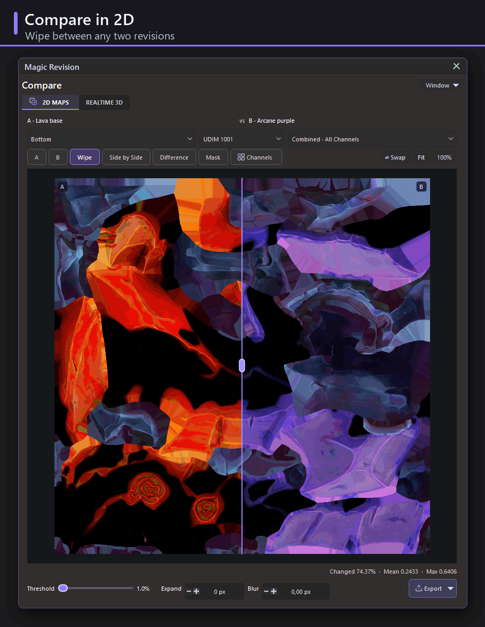This screenshot has width=485, height=627.
Task: Open the UDIM 1001 tile dropdown
Action: pyautogui.click(x=242, y=139)
